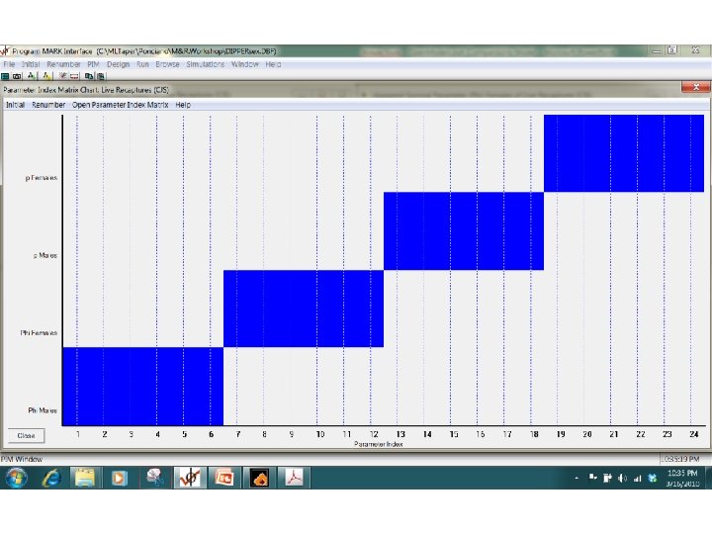
Task: Click parameter index number 7
Action: [x=238, y=434]
